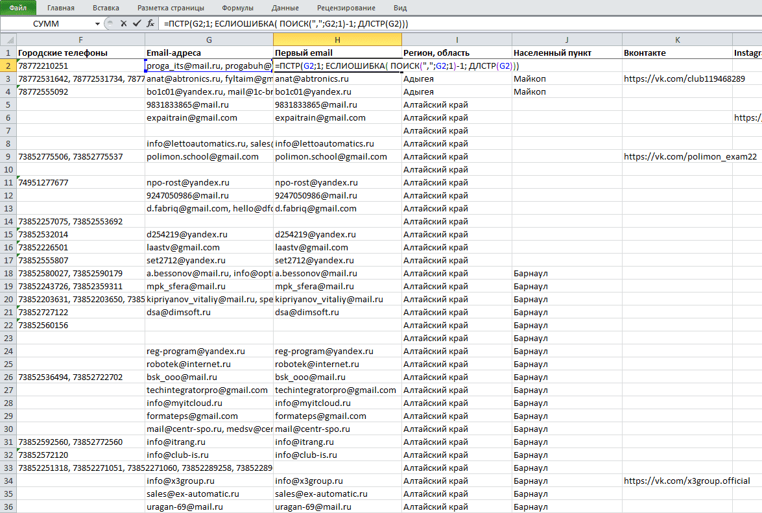Viewport: 762px width, 513px height.
Task: Open the Name Box dropdown arrow
Action: (x=97, y=24)
